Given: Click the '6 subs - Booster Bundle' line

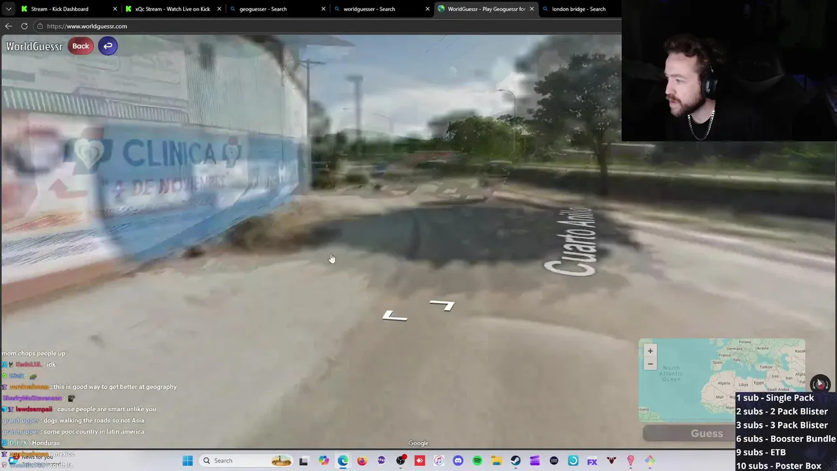Looking at the screenshot, I should (785, 439).
